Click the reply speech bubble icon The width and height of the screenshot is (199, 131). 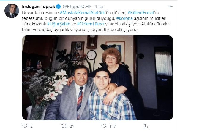coord(25,126)
